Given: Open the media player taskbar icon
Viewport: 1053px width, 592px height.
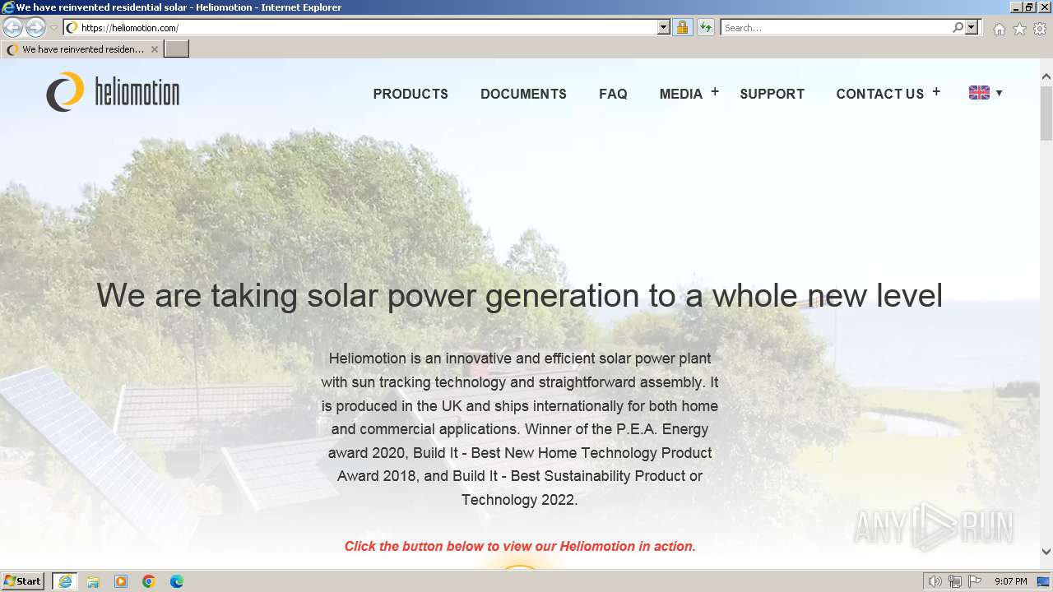Looking at the screenshot, I should point(121,581).
